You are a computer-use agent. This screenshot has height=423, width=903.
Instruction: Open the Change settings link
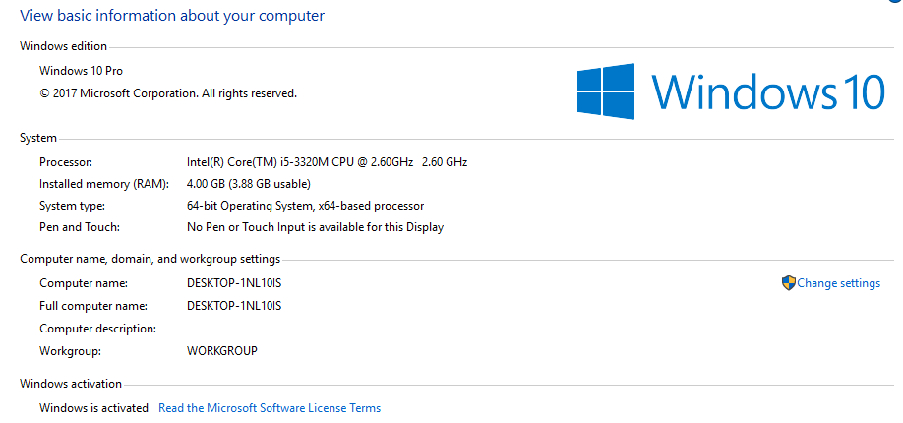click(838, 283)
